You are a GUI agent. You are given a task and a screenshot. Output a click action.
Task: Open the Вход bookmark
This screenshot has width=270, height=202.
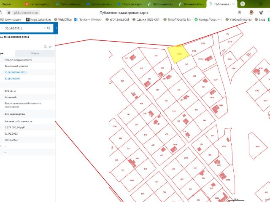[260, 19]
